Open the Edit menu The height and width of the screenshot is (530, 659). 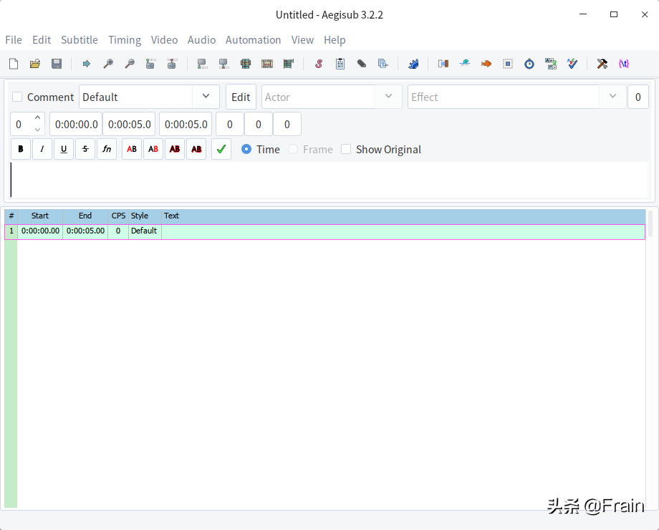point(42,40)
